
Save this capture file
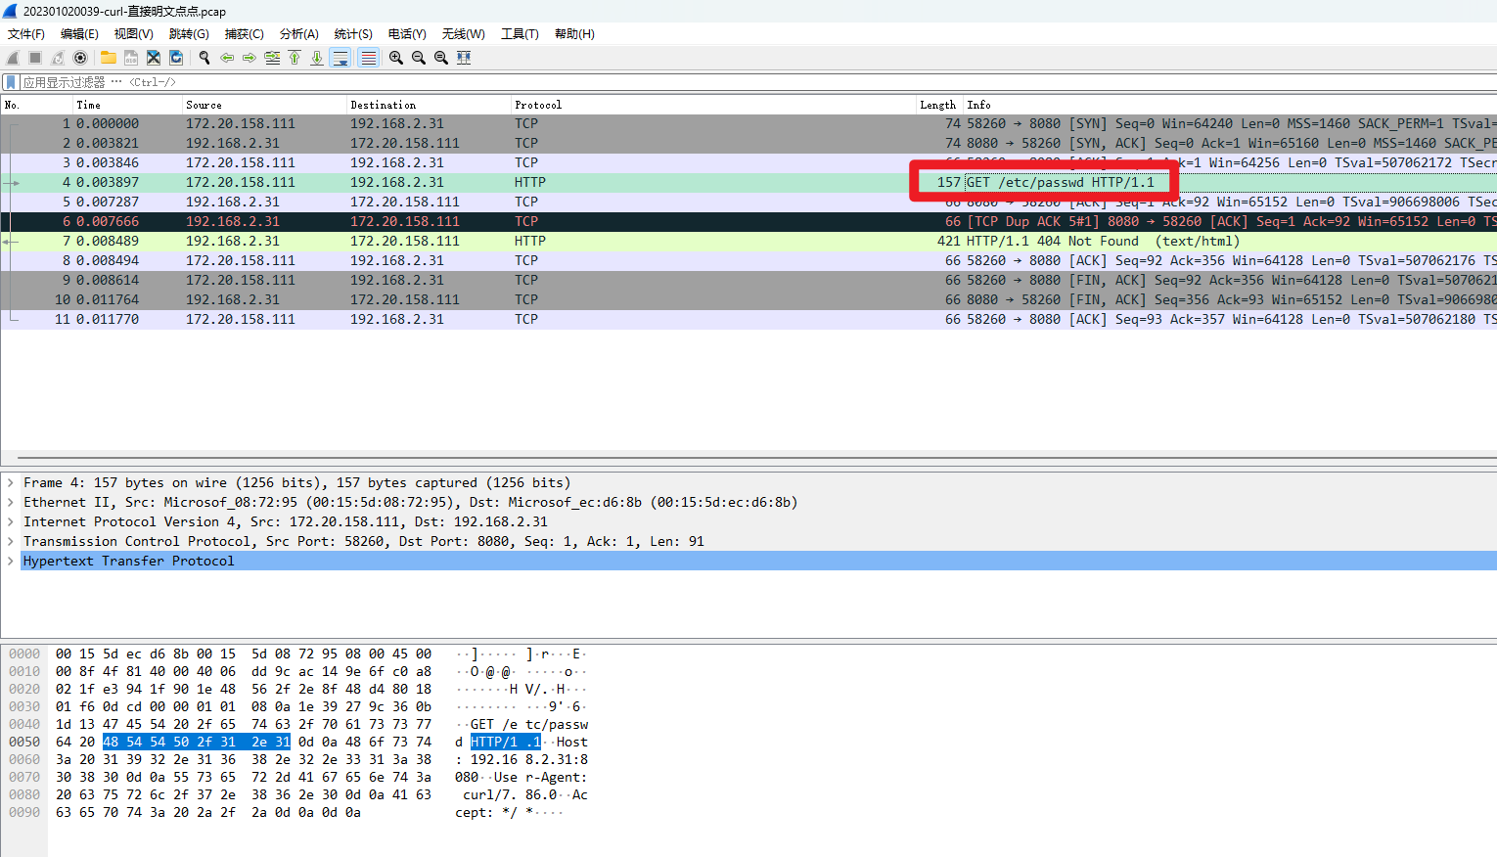tap(131, 58)
